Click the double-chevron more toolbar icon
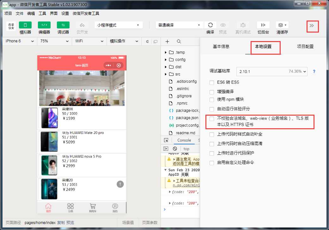The height and width of the screenshot is (230, 329). pyautogui.click(x=312, y=26)
